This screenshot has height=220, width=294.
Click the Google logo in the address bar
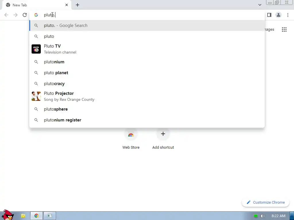[x=36, y=15]
